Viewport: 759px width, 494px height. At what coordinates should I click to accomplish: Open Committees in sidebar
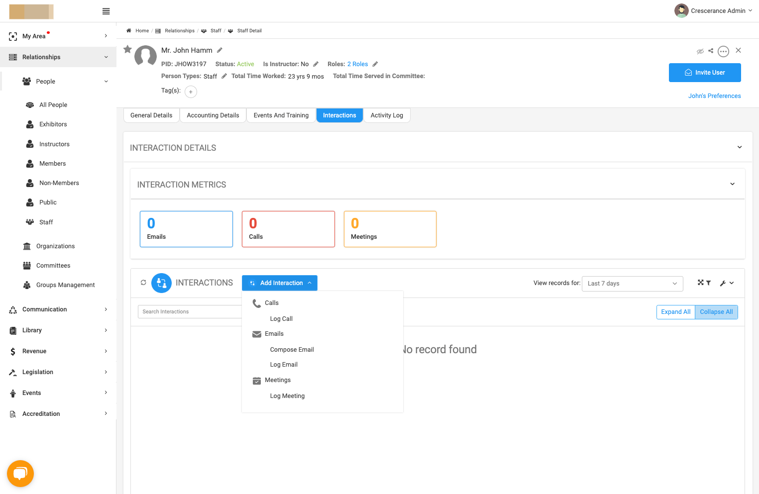pos(53,266)
